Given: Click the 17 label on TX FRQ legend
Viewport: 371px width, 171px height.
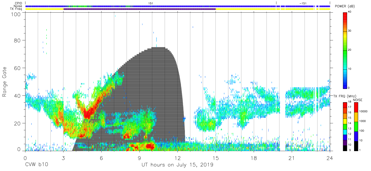Looking at the screenshot, I should click(x=349, y=107).
